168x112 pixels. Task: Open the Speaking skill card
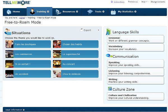tap(136, 64)
